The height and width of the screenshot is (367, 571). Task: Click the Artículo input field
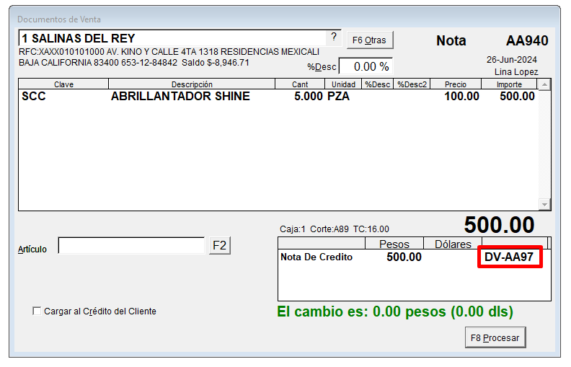pyautogui.click(x=131, y=247)
